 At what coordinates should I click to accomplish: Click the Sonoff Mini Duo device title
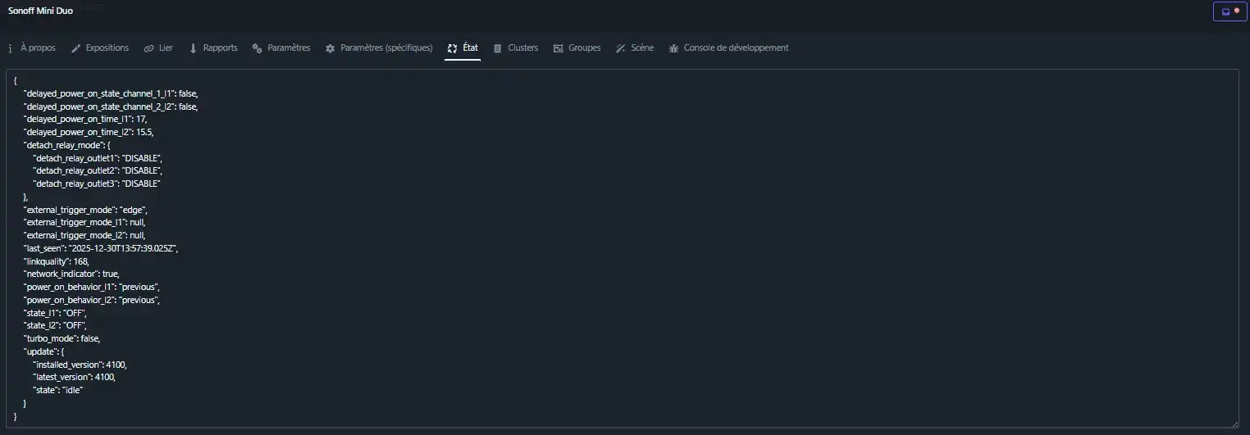[x=42, y=11]
